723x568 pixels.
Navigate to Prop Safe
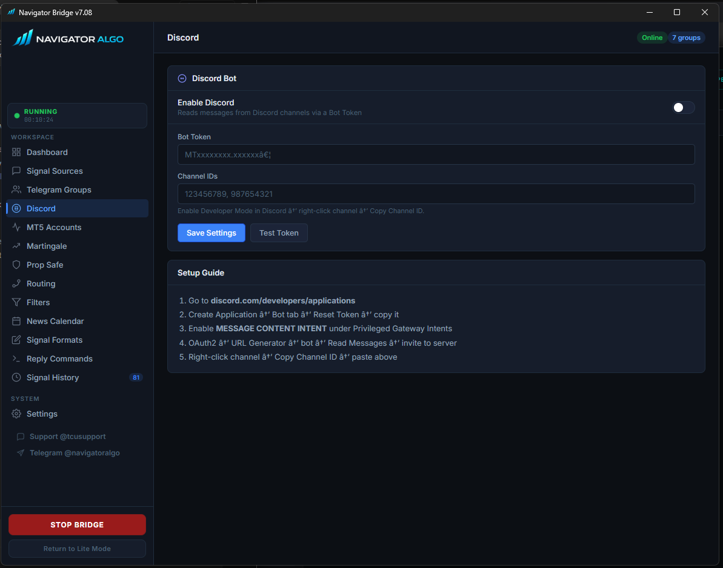point(45,265)
